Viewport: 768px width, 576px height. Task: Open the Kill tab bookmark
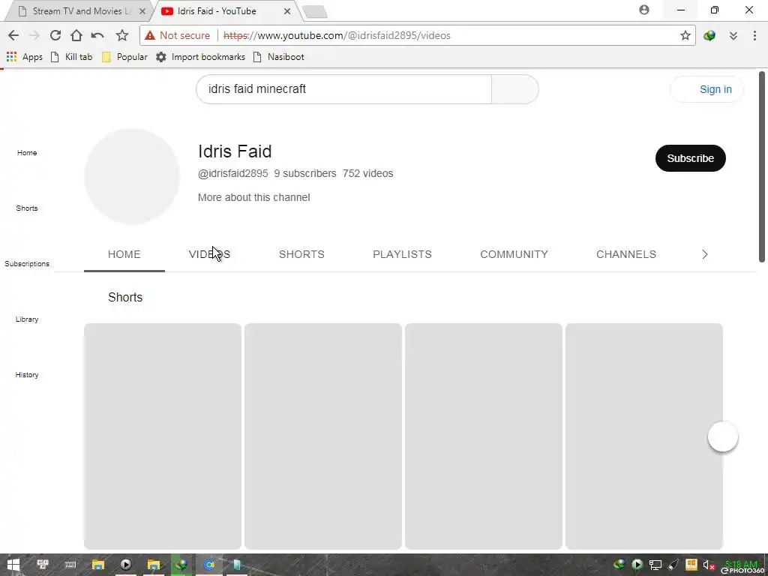(x=71, y=57)
